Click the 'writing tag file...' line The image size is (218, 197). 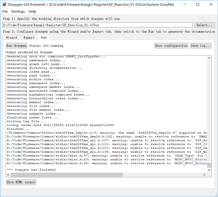[26, 121]
